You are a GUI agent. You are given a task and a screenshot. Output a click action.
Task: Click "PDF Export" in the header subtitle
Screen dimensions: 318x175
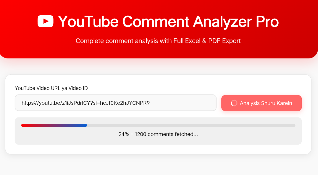[225, 41]
